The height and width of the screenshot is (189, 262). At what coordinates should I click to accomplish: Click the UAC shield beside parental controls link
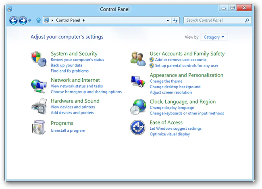[x=152, y=66]
